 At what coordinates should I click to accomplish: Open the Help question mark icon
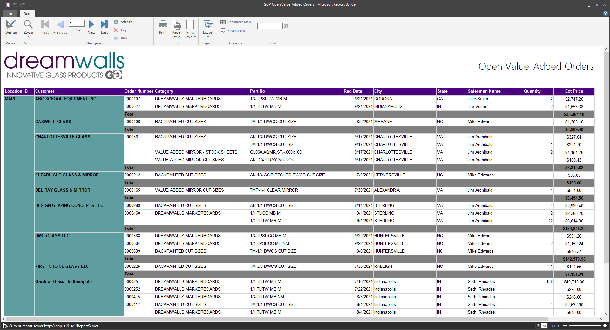pyautogui.click(x=605, y=13)
